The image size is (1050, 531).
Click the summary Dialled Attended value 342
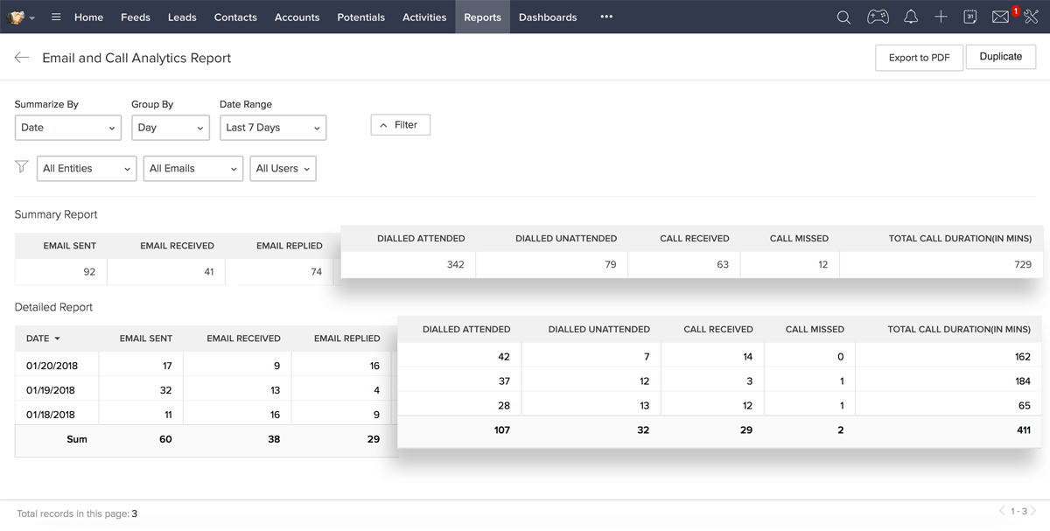pos(455,264)
